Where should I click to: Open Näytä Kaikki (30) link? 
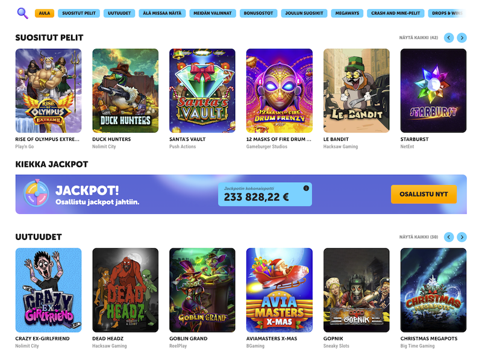coord(418,237)
